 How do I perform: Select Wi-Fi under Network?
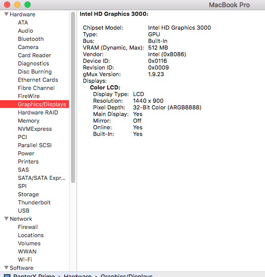tap(25, 260)
